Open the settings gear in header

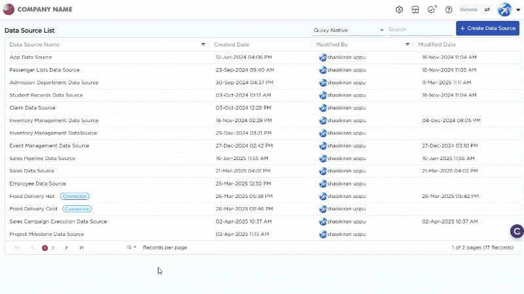click(400, 10)
